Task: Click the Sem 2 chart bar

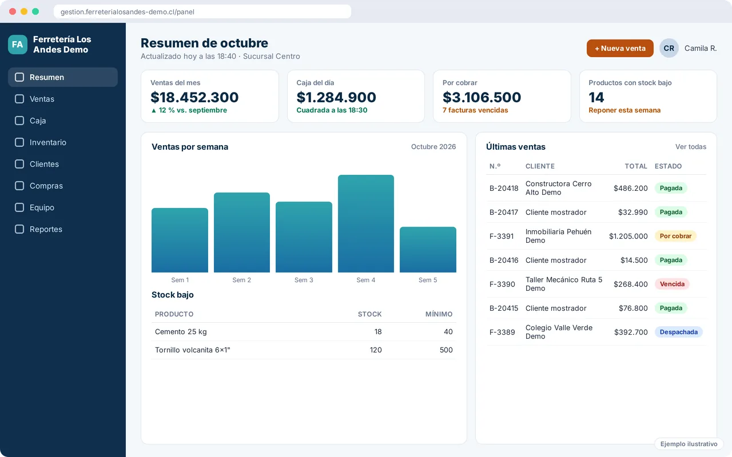Action: click(x=242, y=232)
